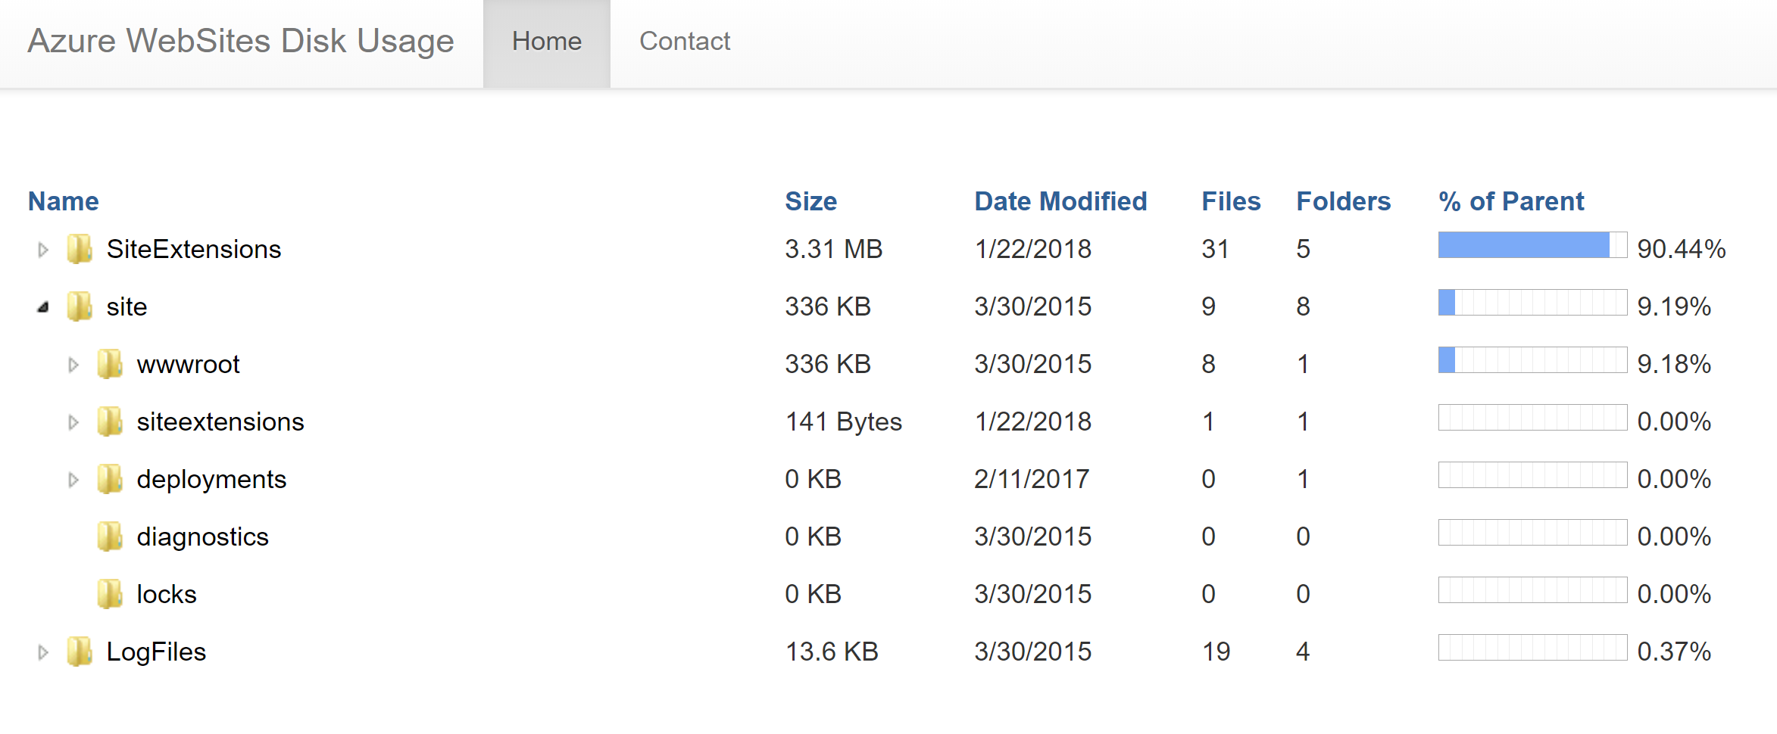Click the 9.19% usage bar for site
Image resolution: width=1777 pixels, height=734 pixels.
1532,303
